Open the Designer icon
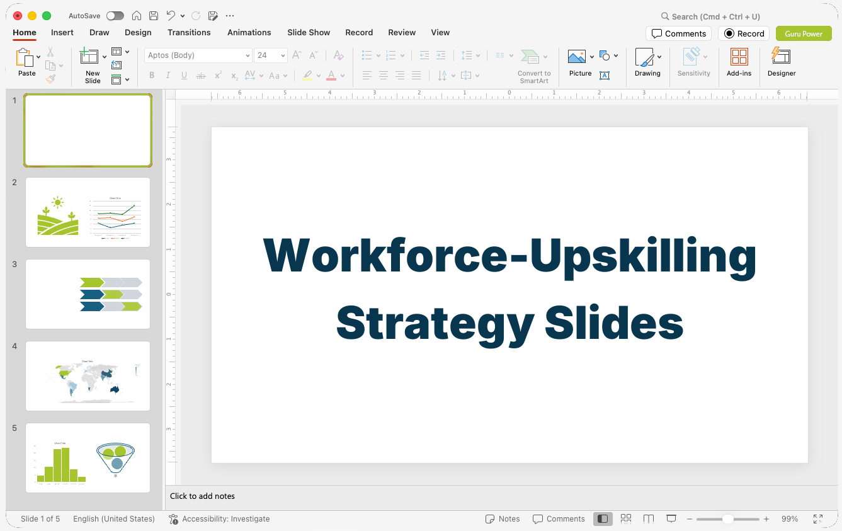842x531 pixels. tap(781, 57)
